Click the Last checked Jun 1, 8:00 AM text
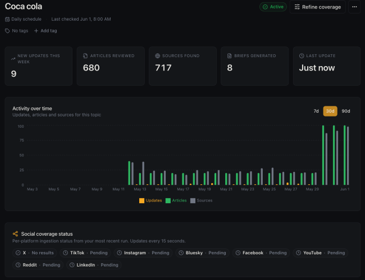The image size is (365, 280). [x=81, y=19]
